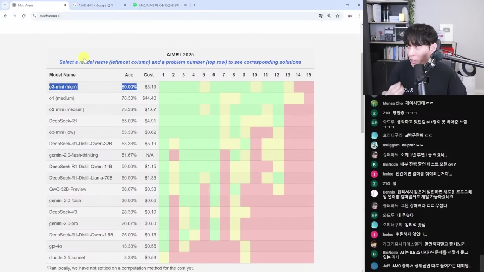Click the browser page vertical scrollbar thumb
Image resolution: width=484 pixels, height=272 pixels.
coord(362,93)
